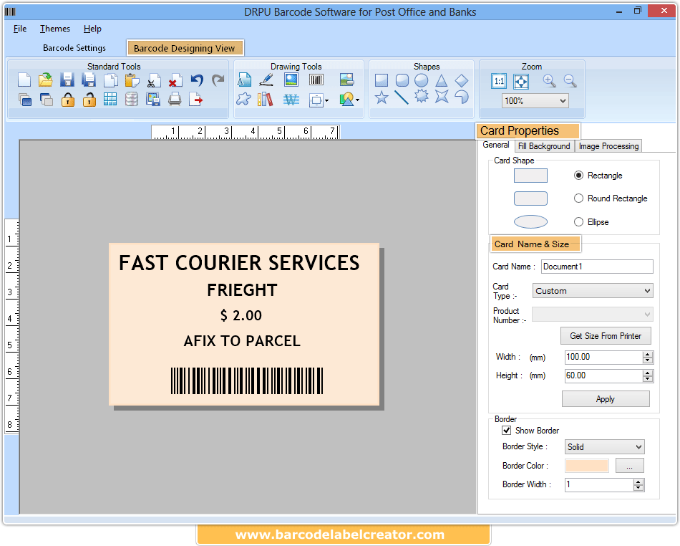Click the closed padlock lock icon
This screenshot has width=680, height=546.
click(x=67, y=100)
